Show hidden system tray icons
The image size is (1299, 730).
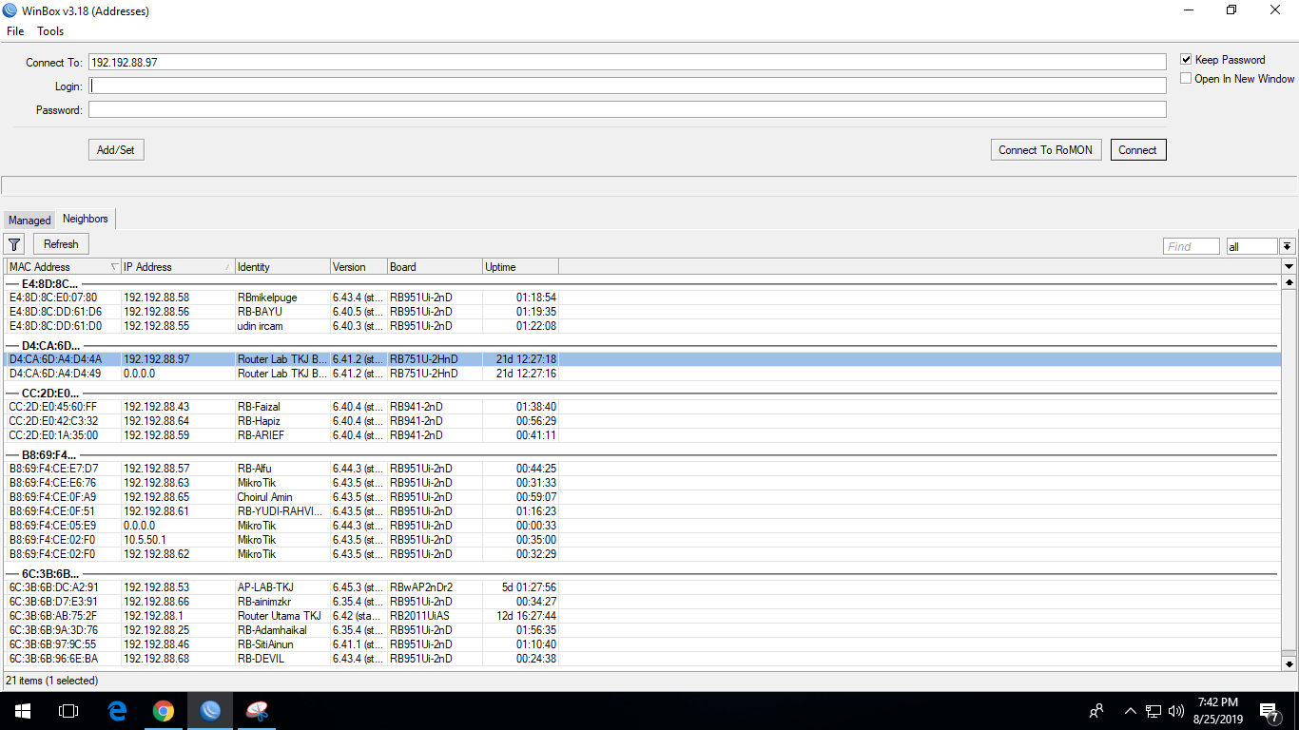coord(1130,710)
